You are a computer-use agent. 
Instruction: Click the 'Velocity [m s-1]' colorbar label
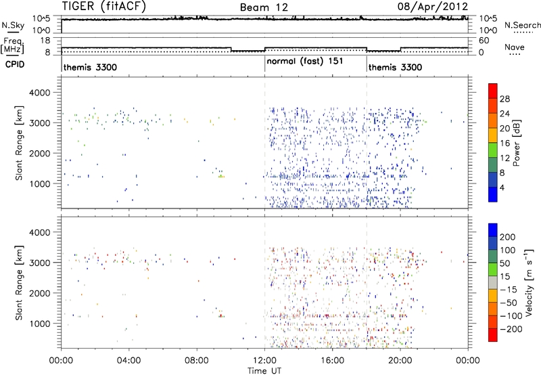tap(528, 283)
